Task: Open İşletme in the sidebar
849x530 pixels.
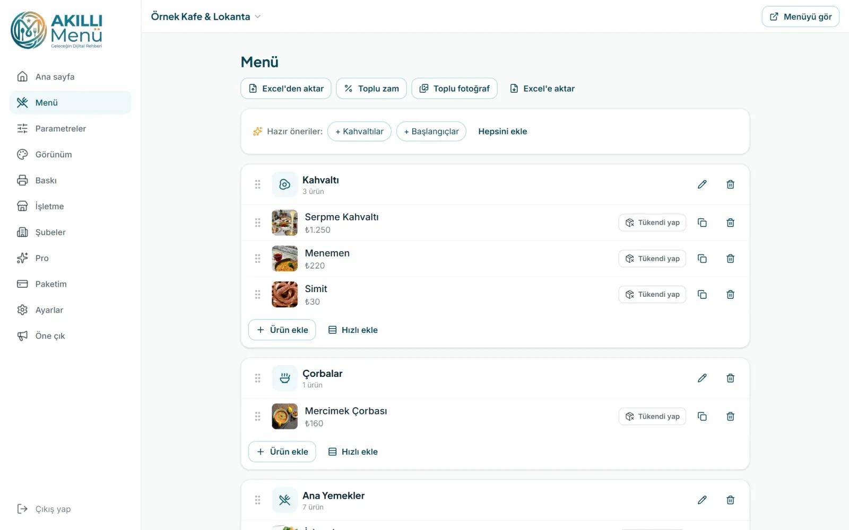Action: click(x=70, y=206)
